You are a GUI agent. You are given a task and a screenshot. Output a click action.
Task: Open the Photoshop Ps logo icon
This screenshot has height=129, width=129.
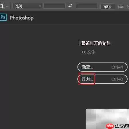[3, 17]
